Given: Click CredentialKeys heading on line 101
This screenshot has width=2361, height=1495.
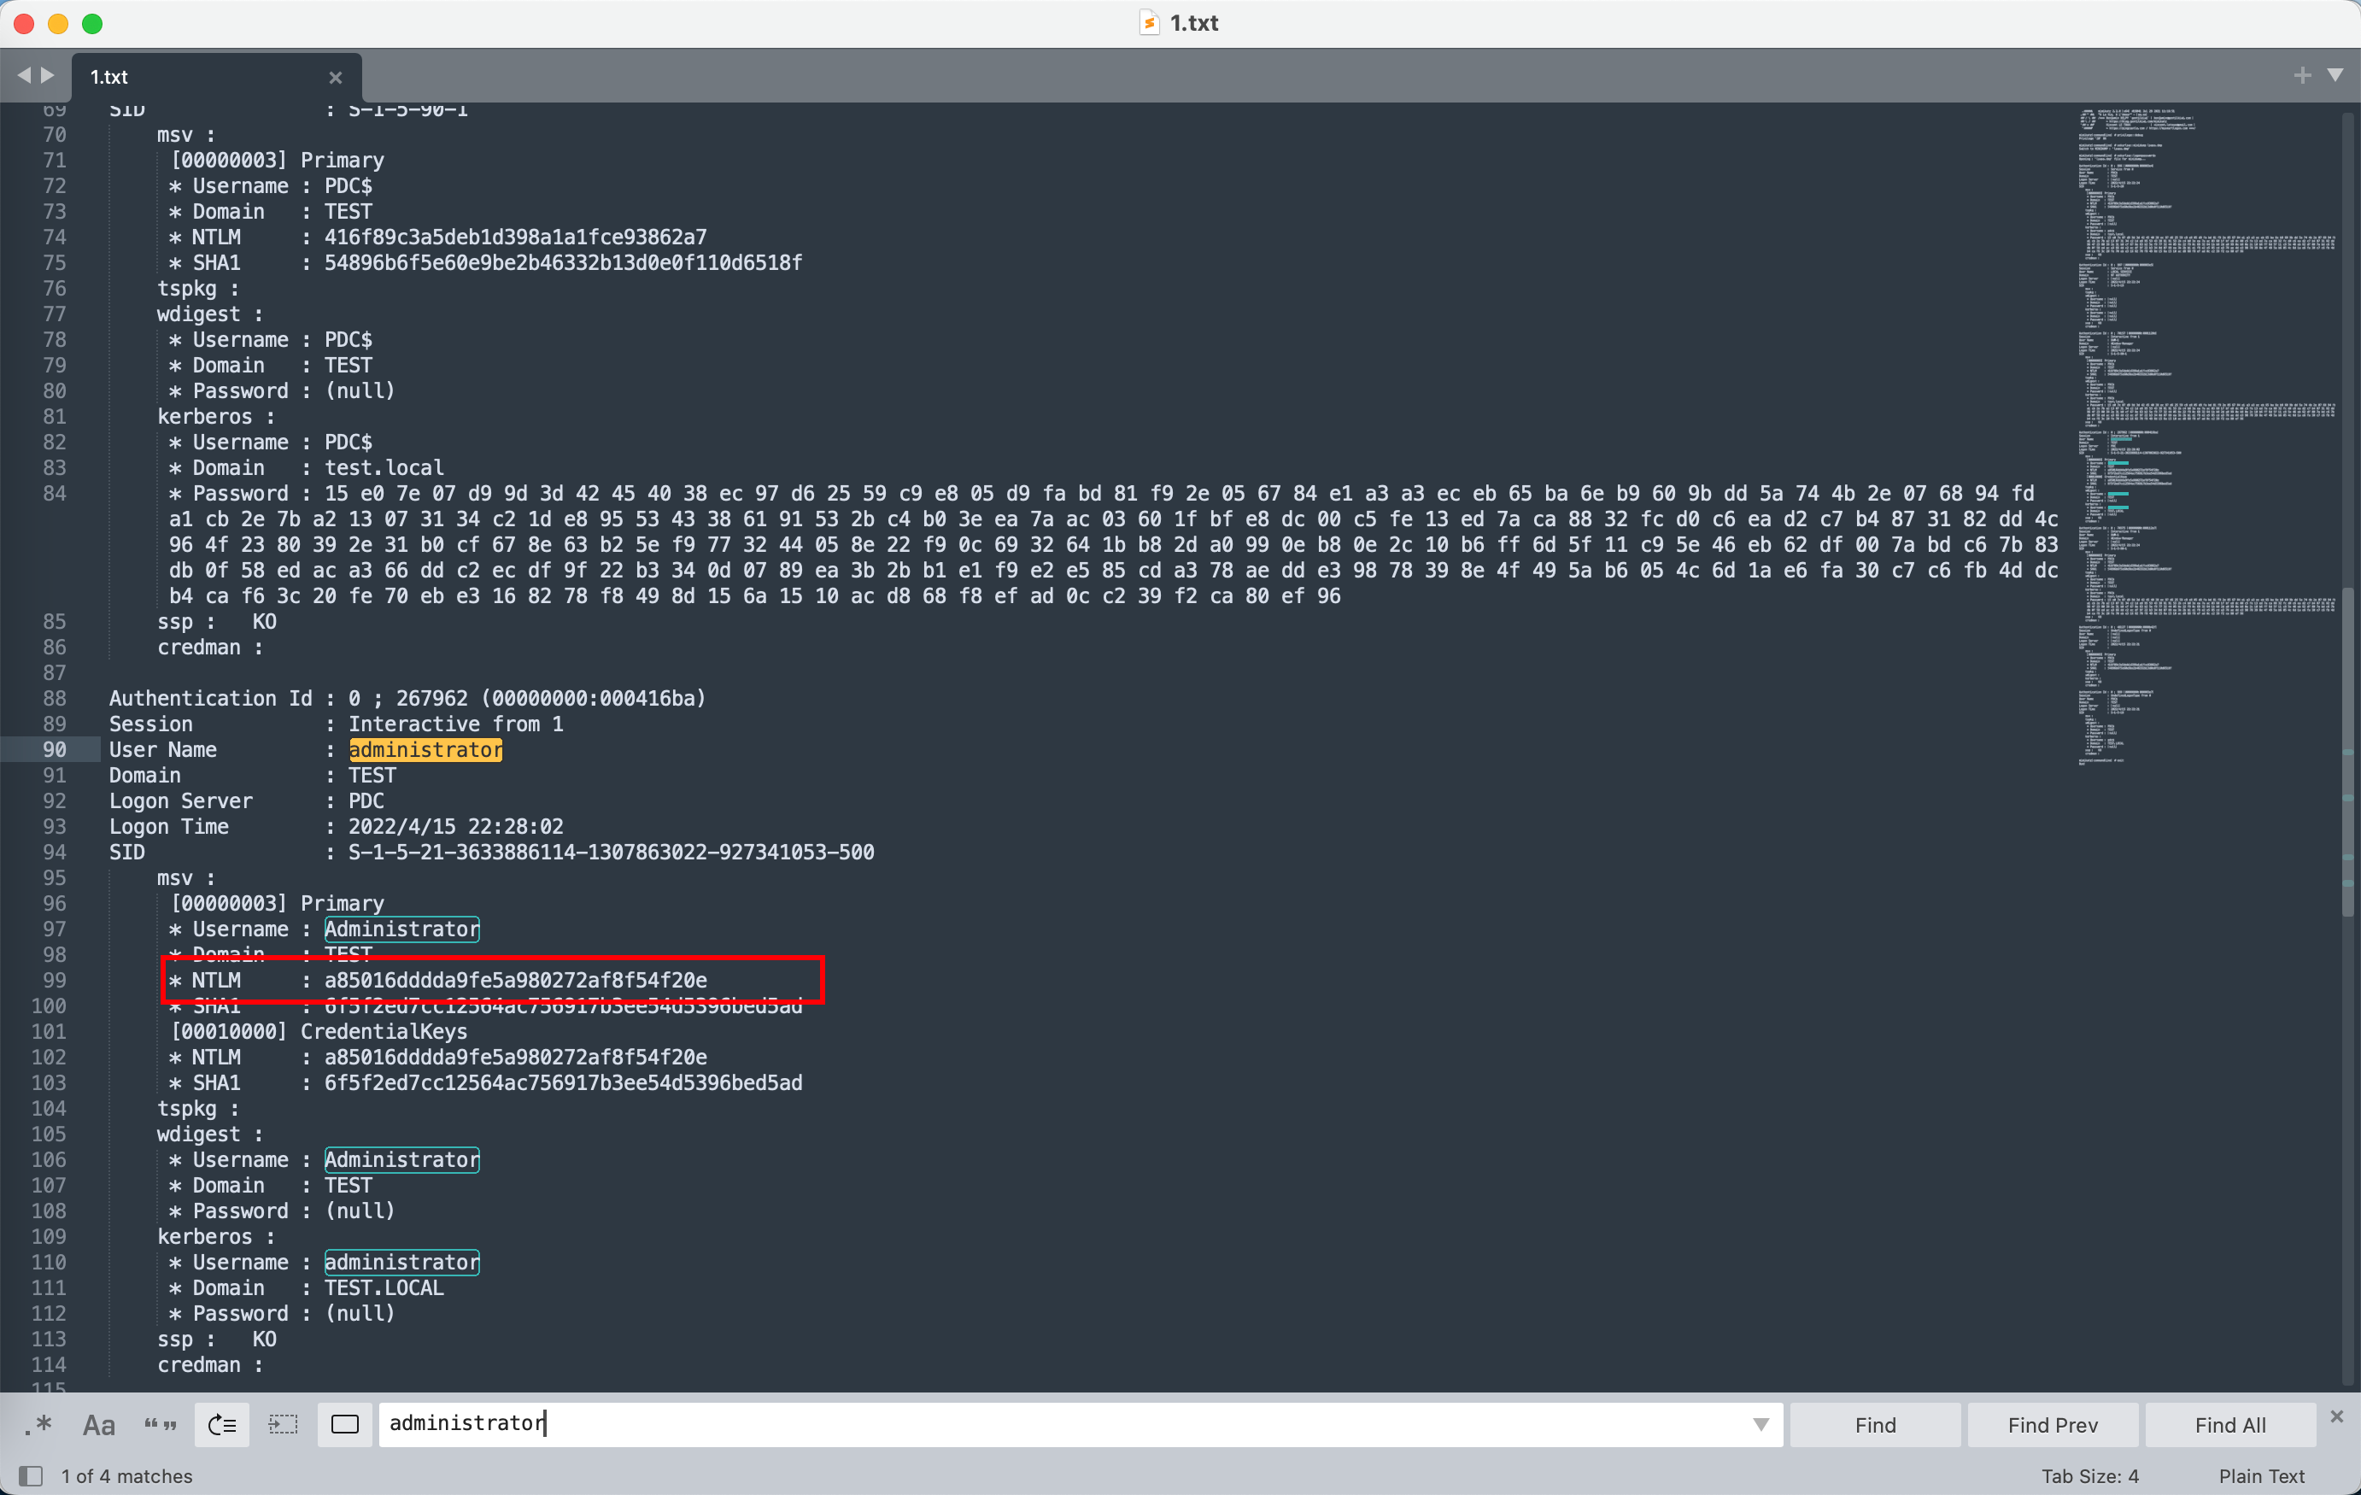Looking at the screenshot, I should pos(384,1032).
